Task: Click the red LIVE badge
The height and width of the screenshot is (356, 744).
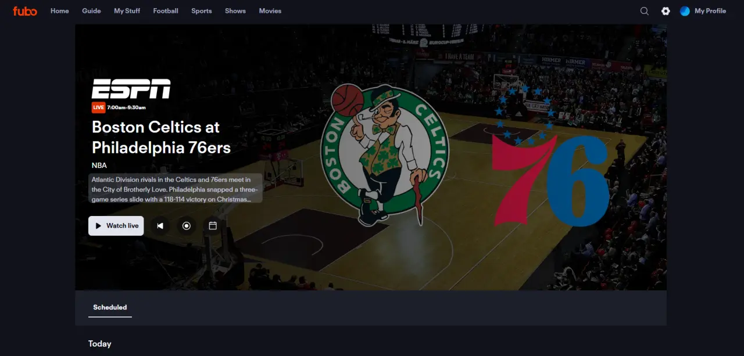Action: click(x=98, y=107)
